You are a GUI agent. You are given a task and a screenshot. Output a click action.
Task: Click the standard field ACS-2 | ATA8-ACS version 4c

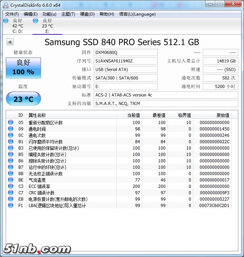166,95
